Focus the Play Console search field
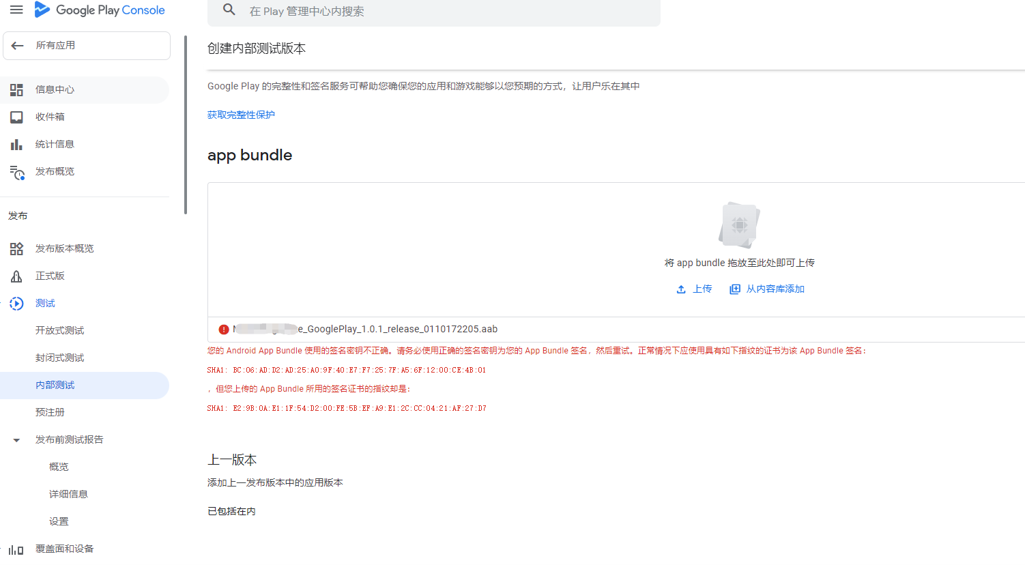The image size is (1025, 565). pos(434,12)
